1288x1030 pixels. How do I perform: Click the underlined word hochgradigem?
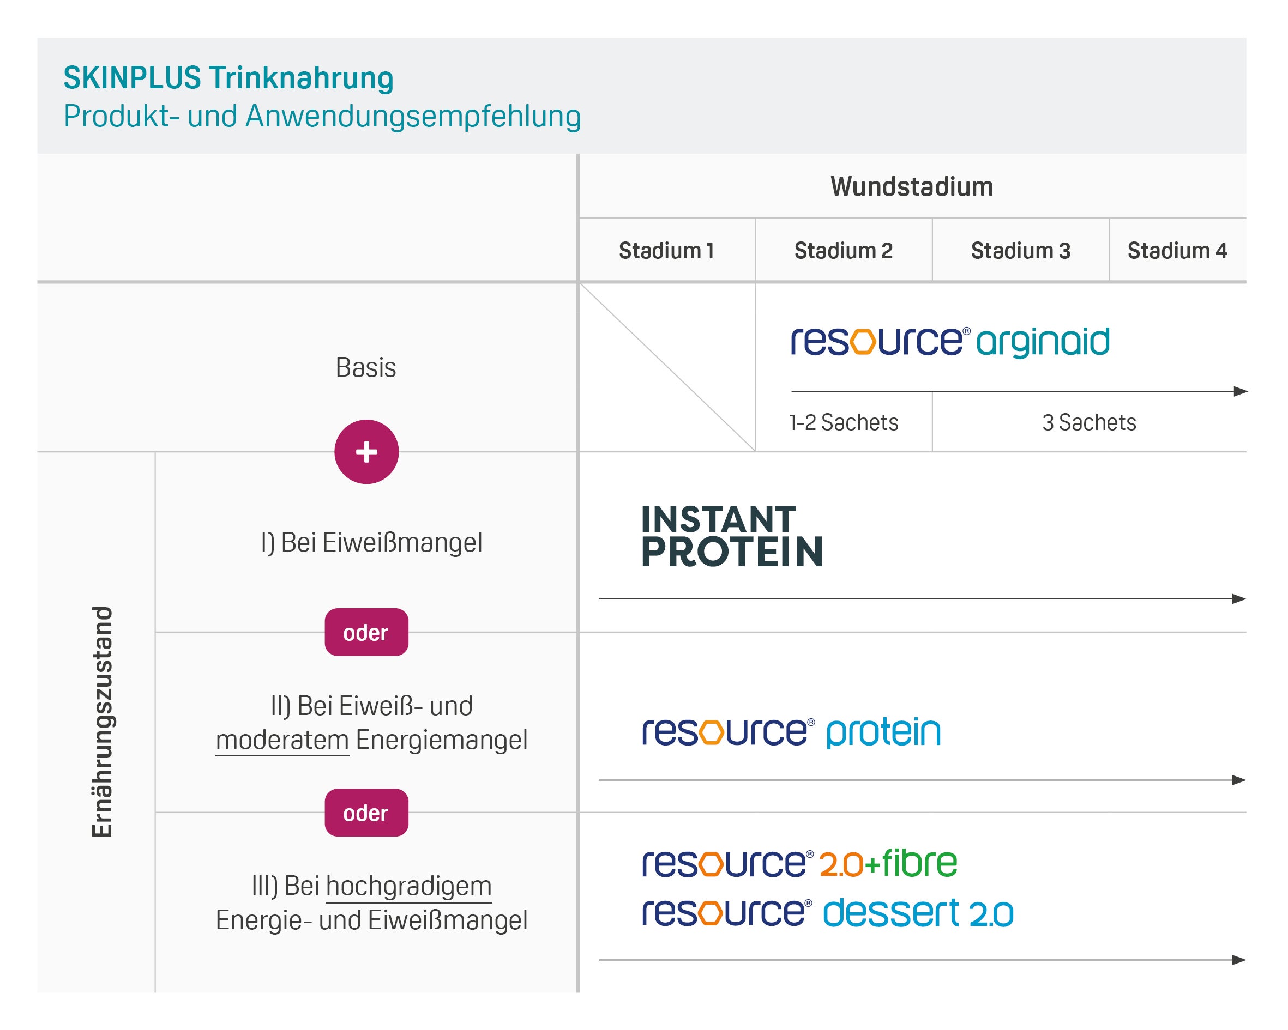click(x=408, y=886)
